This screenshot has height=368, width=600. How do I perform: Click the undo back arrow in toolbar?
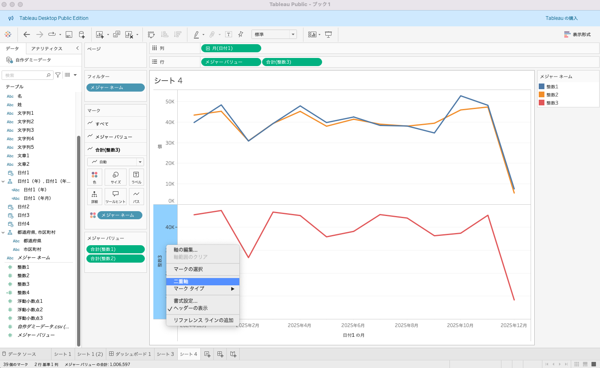coord(27,34)
